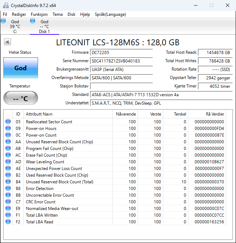Click status orb for Unused Reserved Block Count (Chip)

pos(8,142)
